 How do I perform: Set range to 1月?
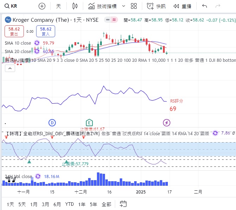click(34, 204)
